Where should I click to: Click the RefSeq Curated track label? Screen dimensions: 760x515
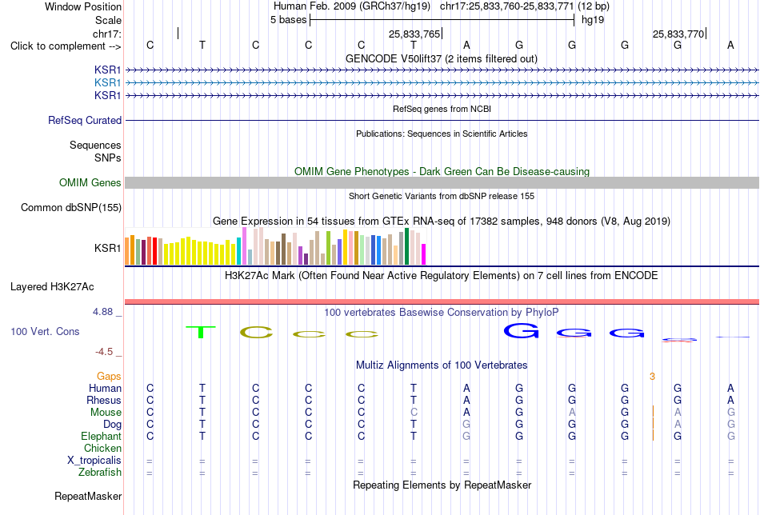(84, 120)
